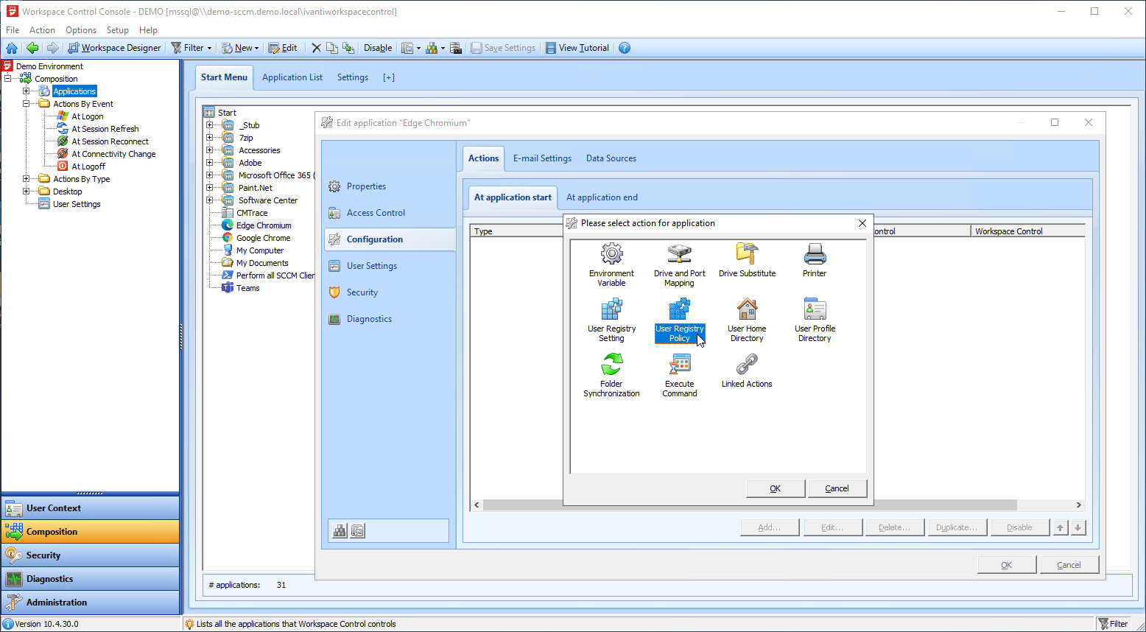This screenshot has width=1146, height=632.
Task: Open the Options menu
Action: 81,30
